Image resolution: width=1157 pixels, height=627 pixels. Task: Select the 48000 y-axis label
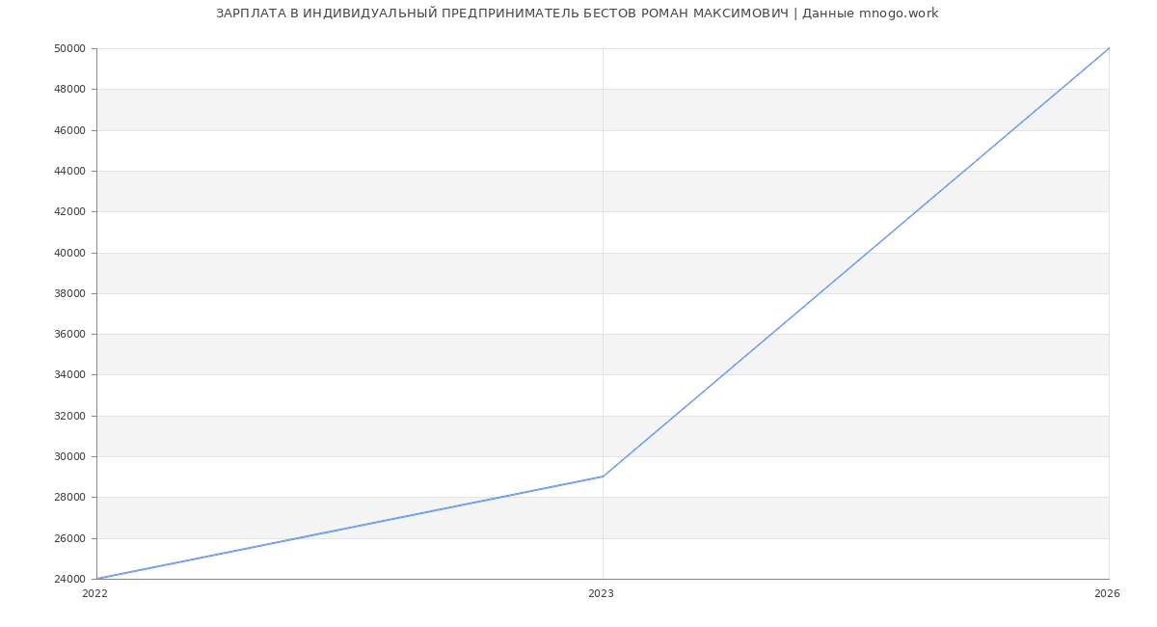point(70,90)
